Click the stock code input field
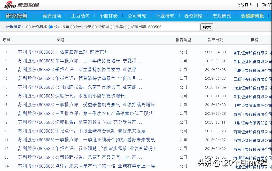This screenshot has width=272, height=171. point(173,27)
